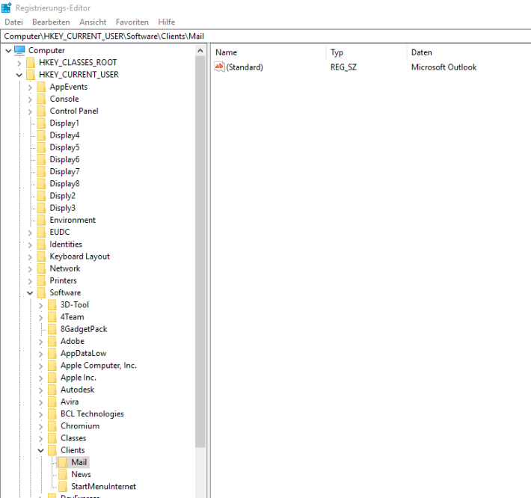This screenshot has width=531, height=498.
Task: Open the Favoriten menu
Action: pyautogui.click(x=132, y=22)
